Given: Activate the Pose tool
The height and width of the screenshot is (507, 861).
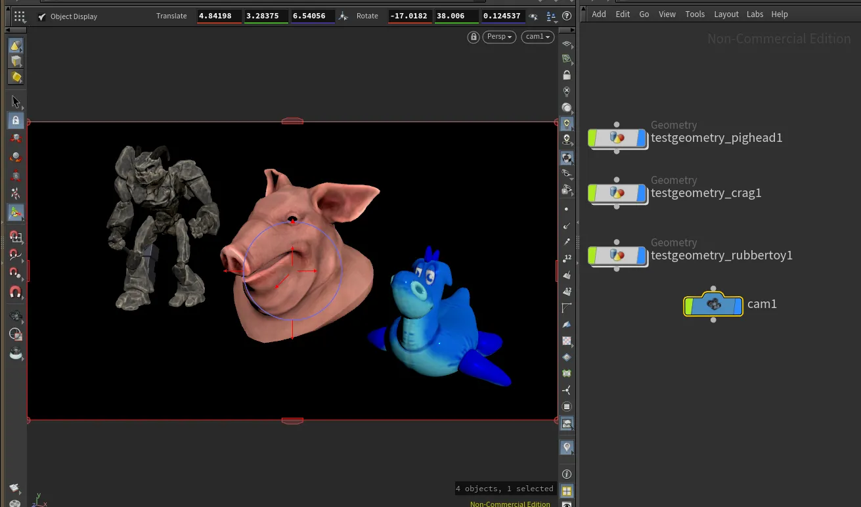Looking at the screenshot, I should pos(16,194).
